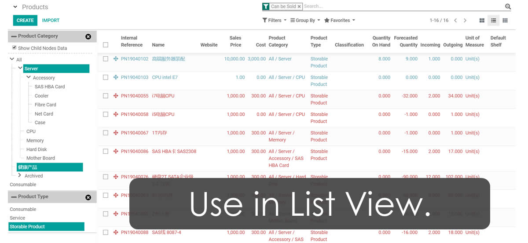Go to previous page arrow
This screenshot has width=528, height=243.
pyautogui.click(x=455, y=21)
